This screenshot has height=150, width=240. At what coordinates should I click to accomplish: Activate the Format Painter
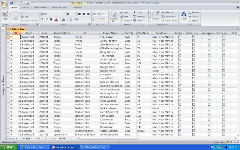pos(29,21)
